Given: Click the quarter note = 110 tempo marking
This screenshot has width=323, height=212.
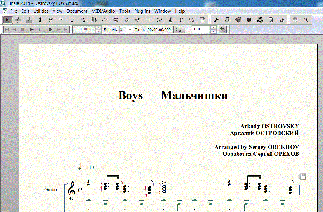Looking at the screenshot, I should pyautogui.click(x=86, y=167).
